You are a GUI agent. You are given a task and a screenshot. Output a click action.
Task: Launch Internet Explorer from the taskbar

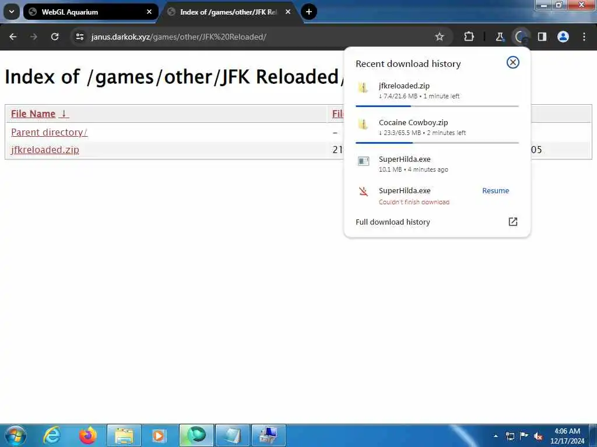tap(52, 435)
